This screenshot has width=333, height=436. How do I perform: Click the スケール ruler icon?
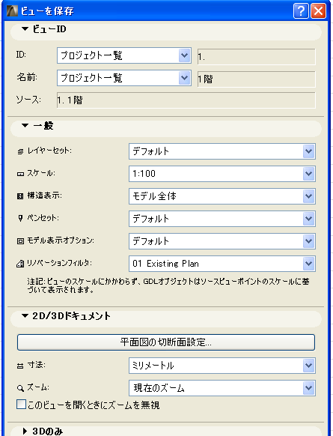20,175
